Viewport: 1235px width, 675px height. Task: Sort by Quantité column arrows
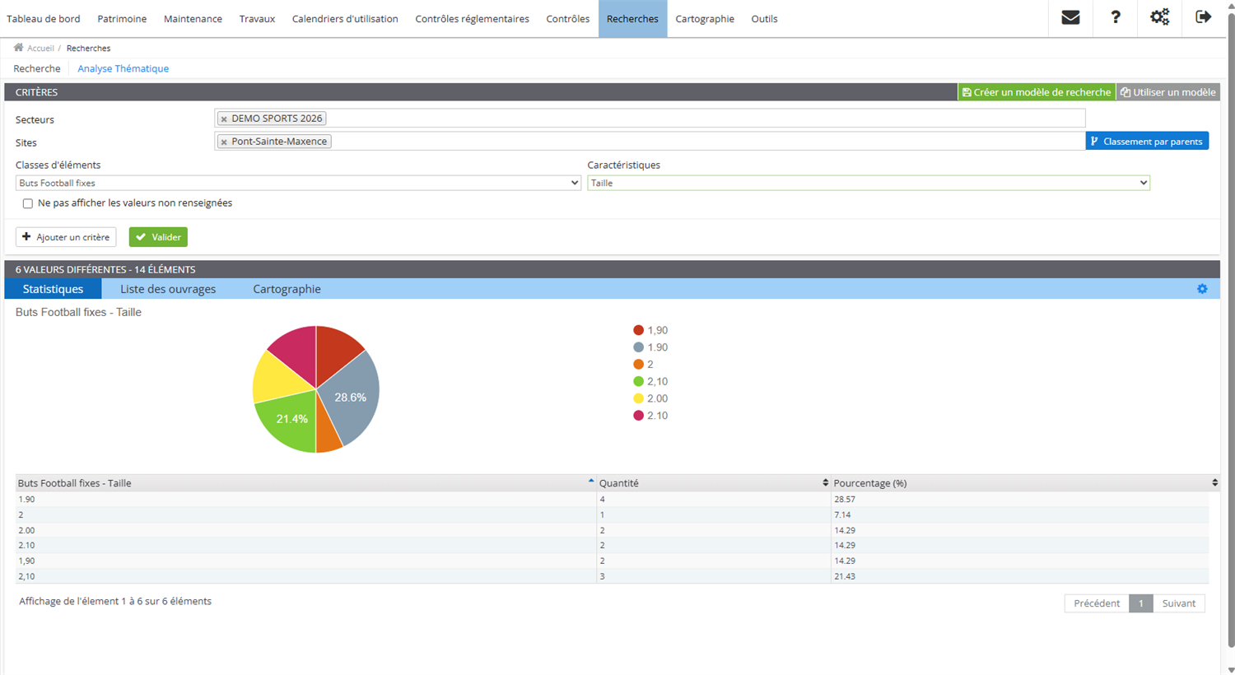[x=825, y=483]
